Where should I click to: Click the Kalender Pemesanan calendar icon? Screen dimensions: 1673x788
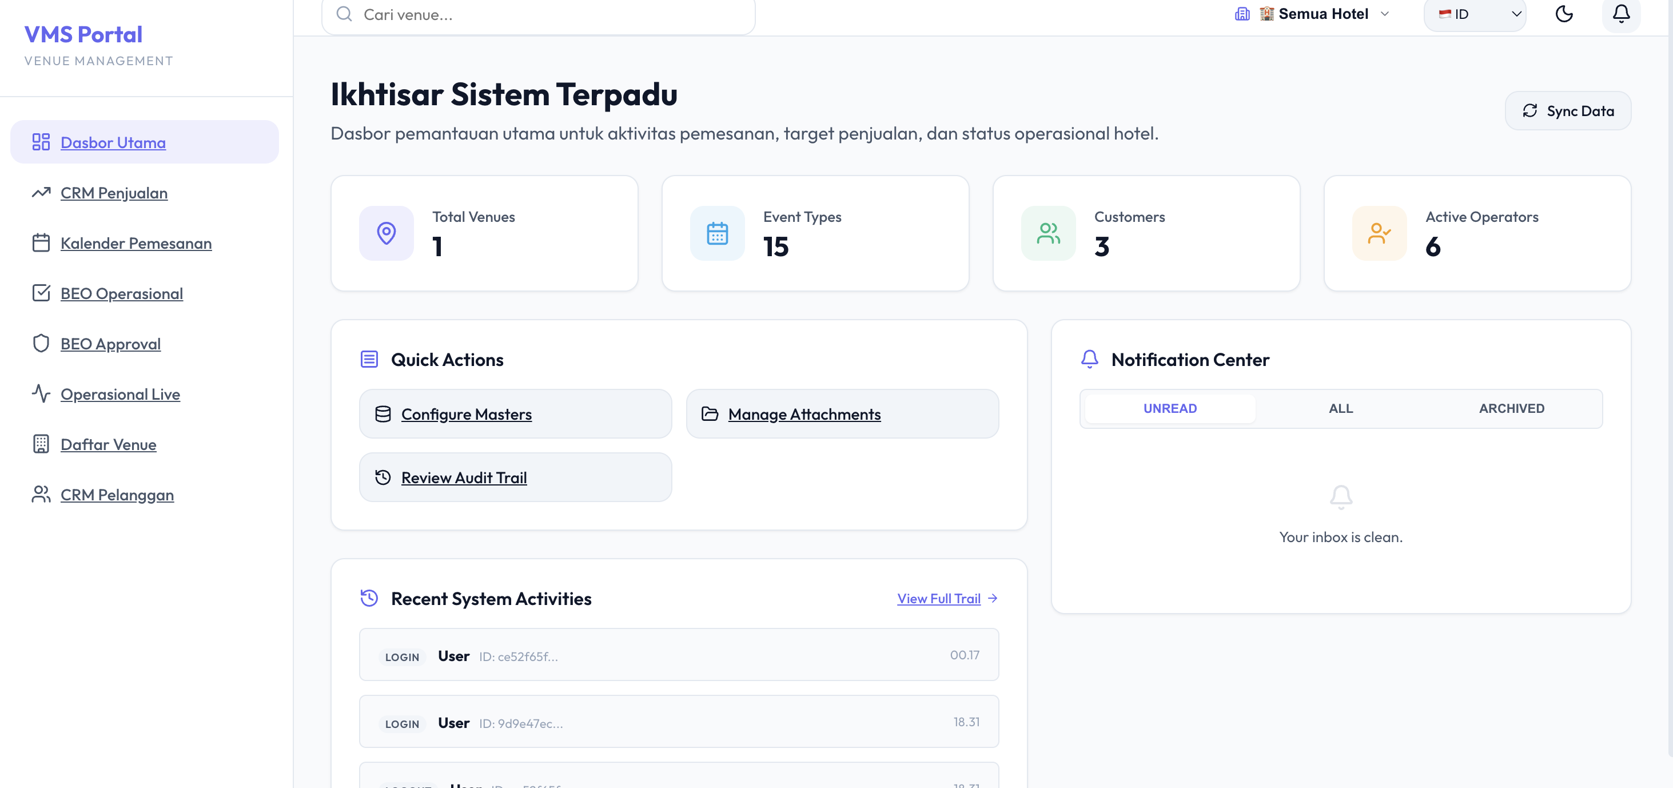pyautogui.click(x=41, y=242)
